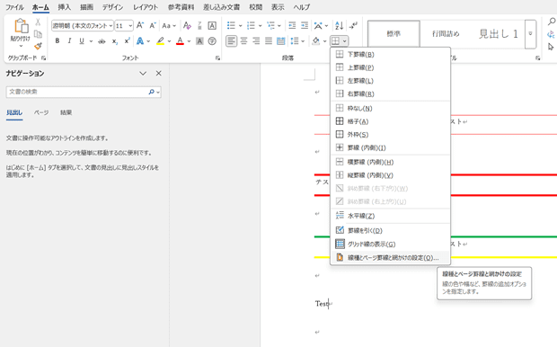Select the 行間詰め style
Viewport: 557px width, 347px height.
click(x=446, y=34)
